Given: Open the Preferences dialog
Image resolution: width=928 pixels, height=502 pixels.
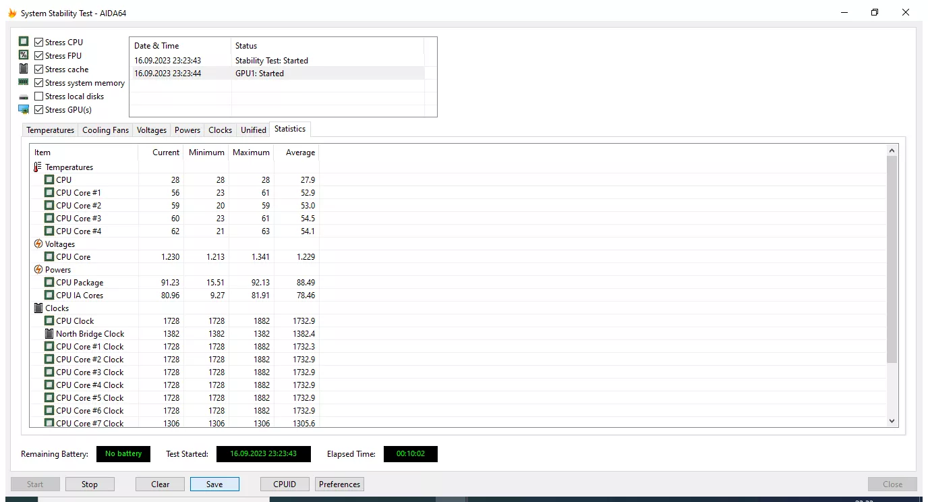Looking at the screenshot, I should [340, 484].
